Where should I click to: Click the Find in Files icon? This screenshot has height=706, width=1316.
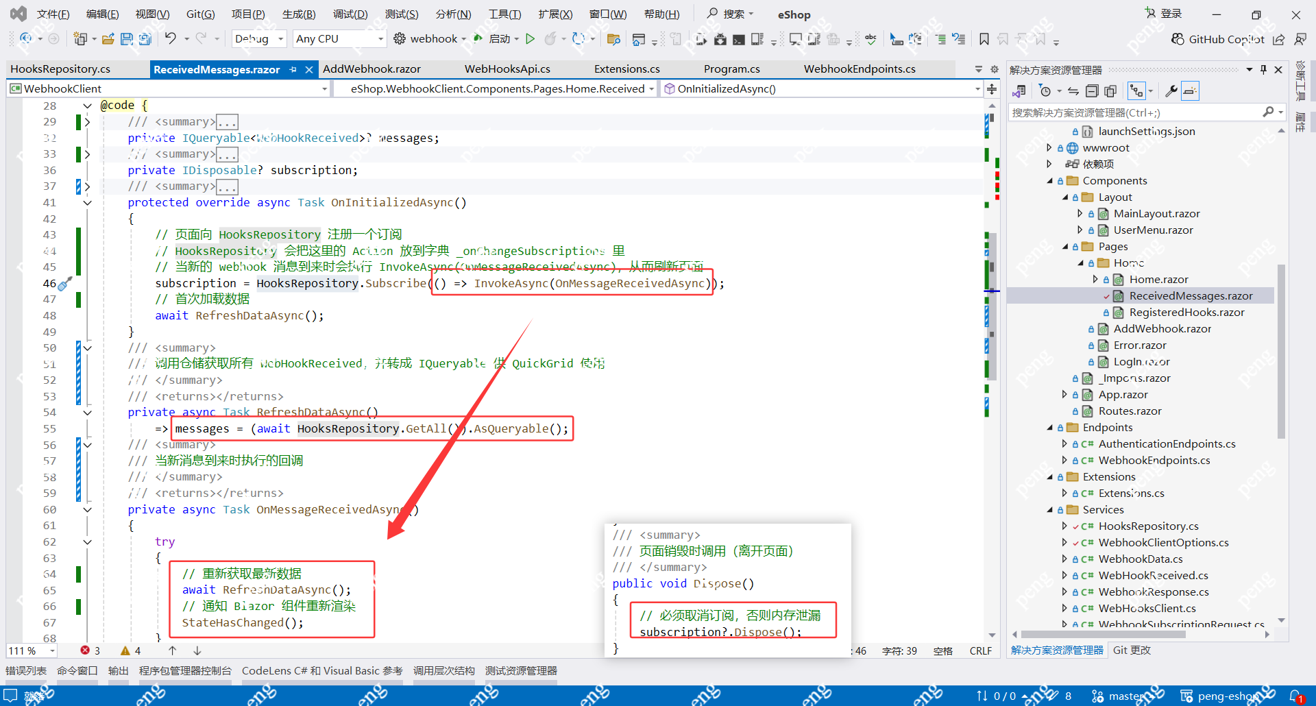[x=613, y=39]
